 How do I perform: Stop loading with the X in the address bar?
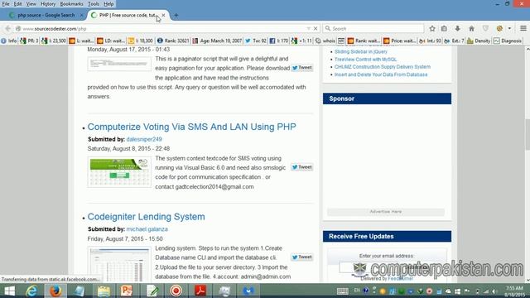(x=316, y=29)
